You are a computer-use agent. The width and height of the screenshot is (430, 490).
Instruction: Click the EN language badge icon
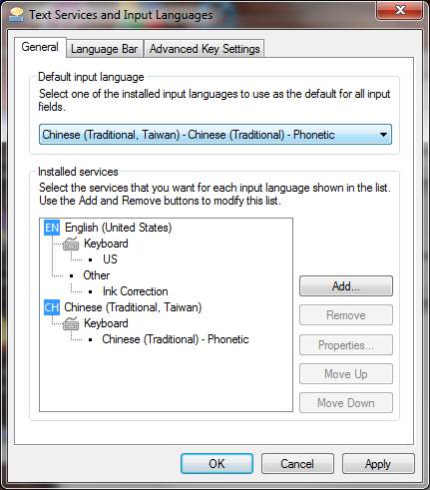coord(52,228)
